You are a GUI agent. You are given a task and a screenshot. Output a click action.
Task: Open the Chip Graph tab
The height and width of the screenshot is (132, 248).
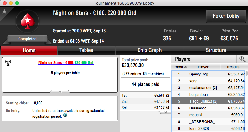[149, 50]
